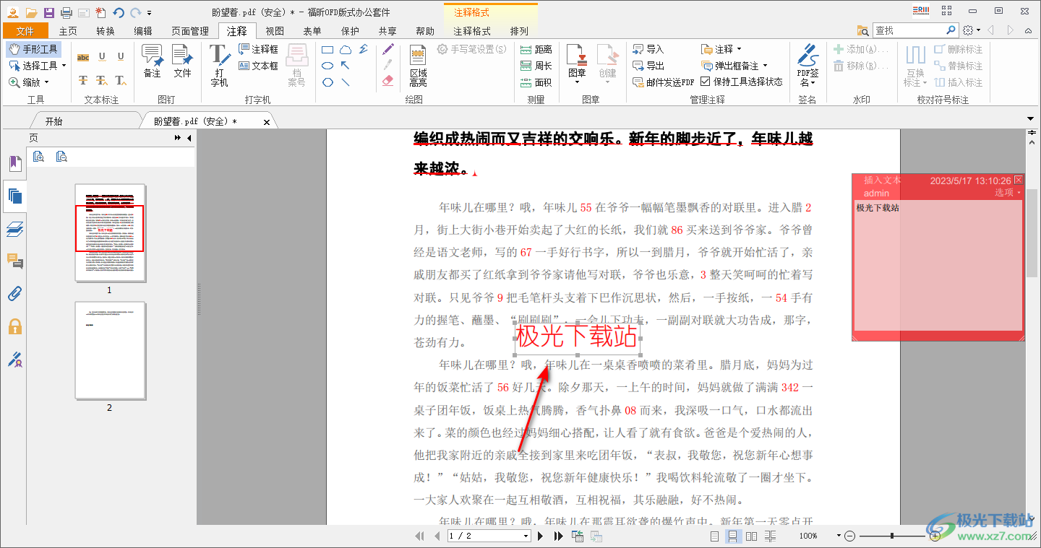Open the 选项 menu in note popup
This screenshot has height=548, width=1041.
click(1008, 193)
